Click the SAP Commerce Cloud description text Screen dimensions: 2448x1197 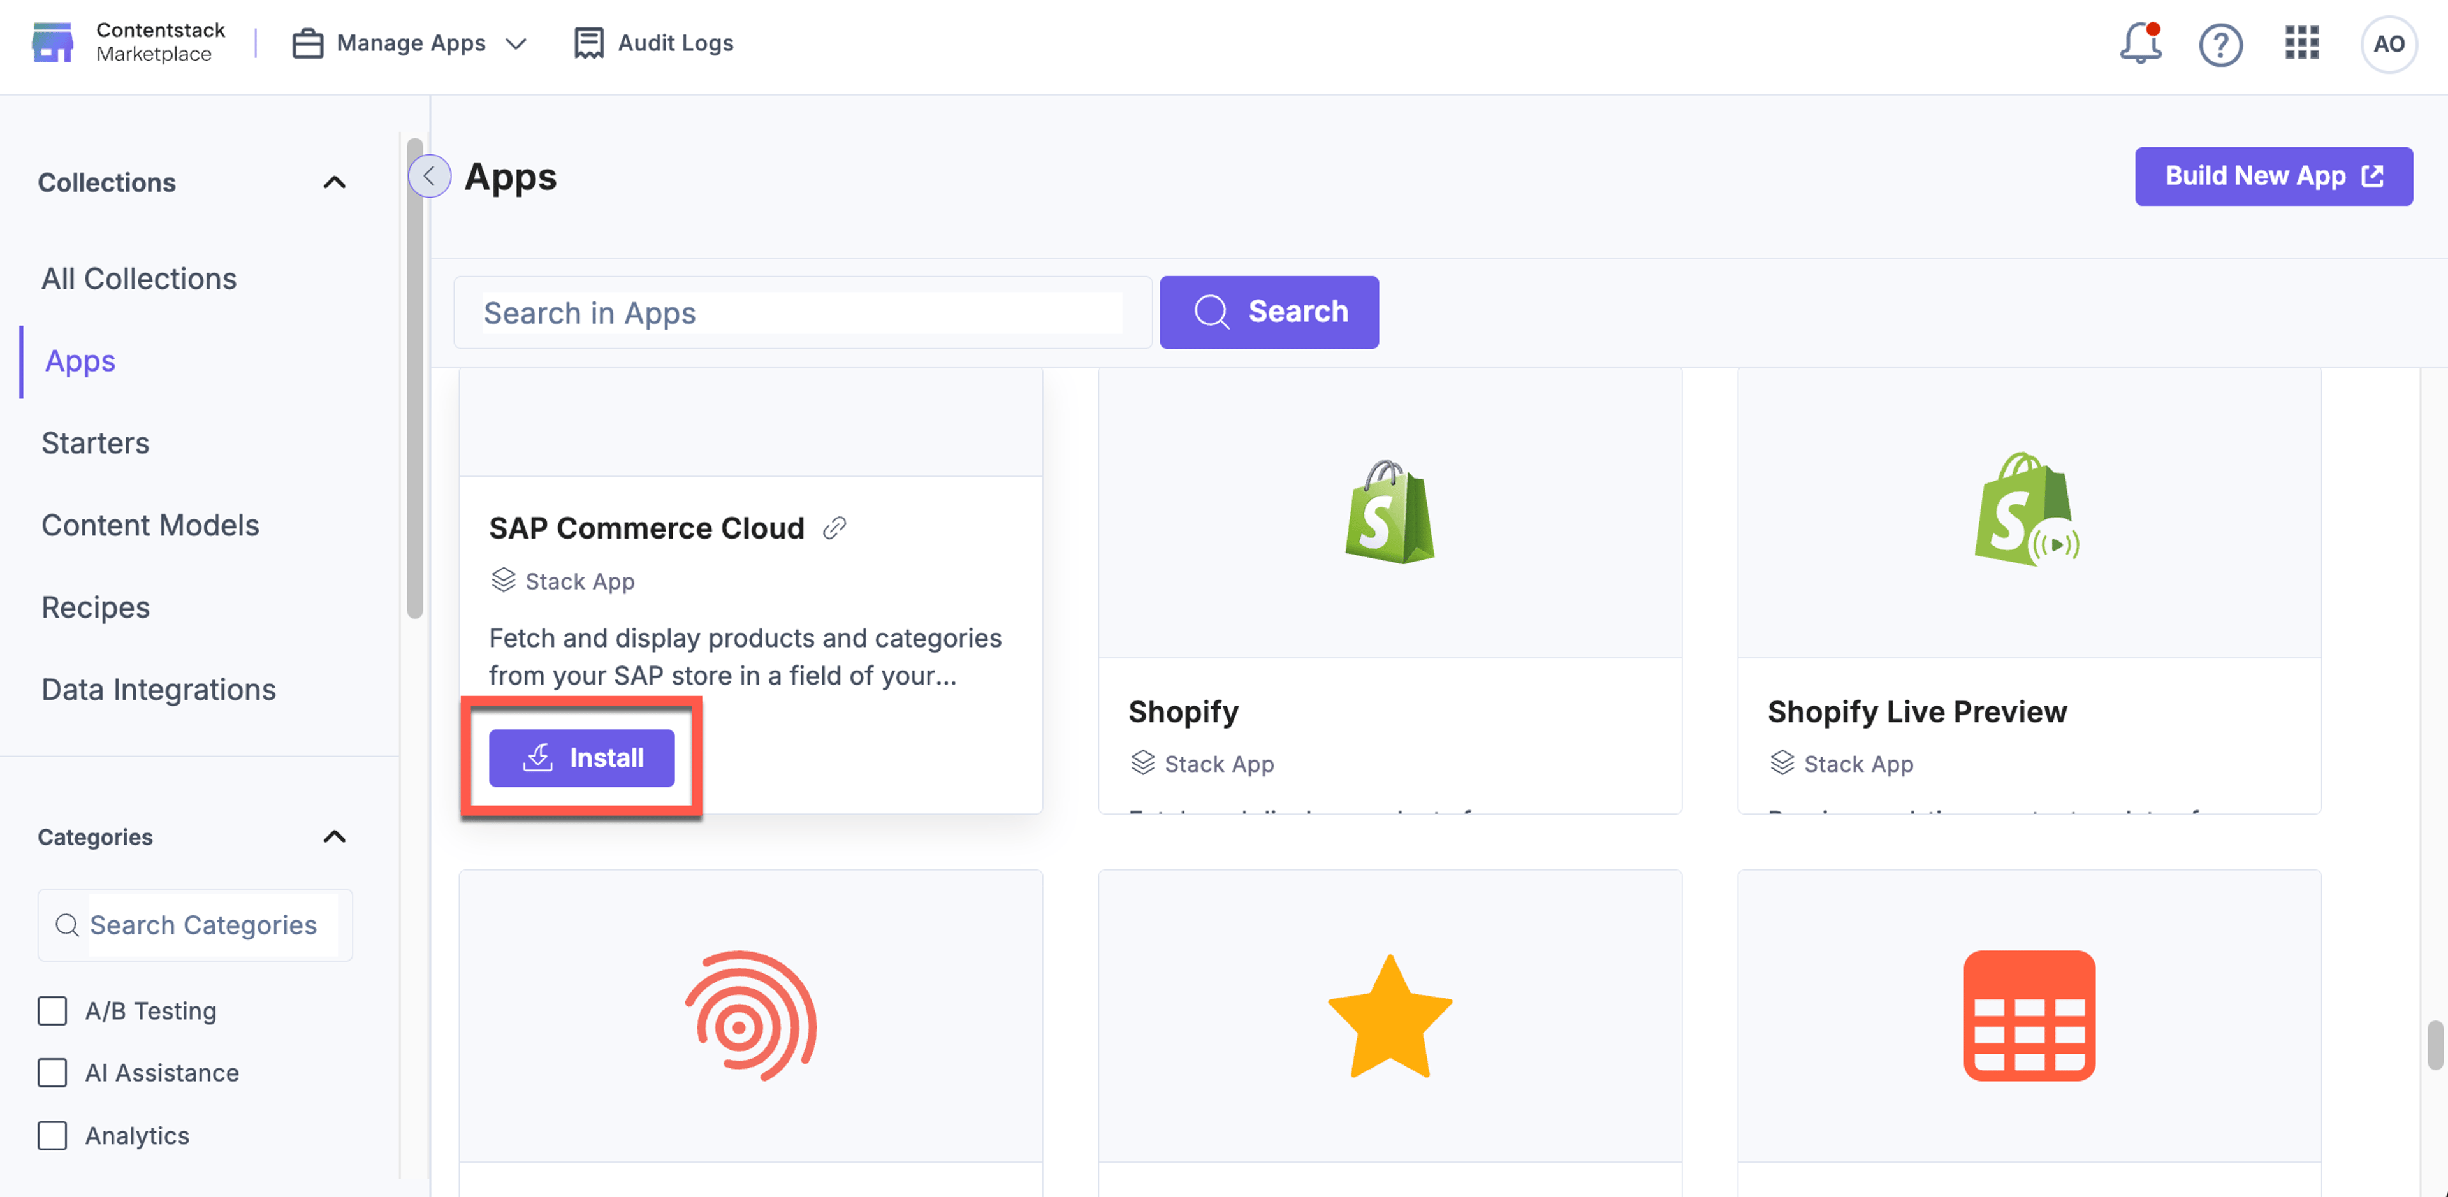pos(745,657)
